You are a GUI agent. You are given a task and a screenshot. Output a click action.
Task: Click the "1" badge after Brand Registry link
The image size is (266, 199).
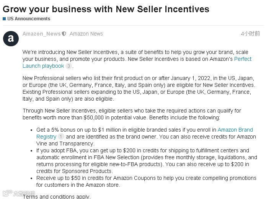click(x=61, y=137)
